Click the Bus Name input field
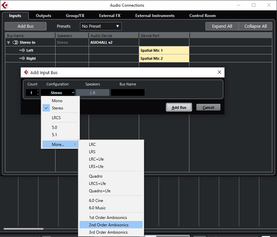The height and width of the screenshot is (237, 277). 128,93
